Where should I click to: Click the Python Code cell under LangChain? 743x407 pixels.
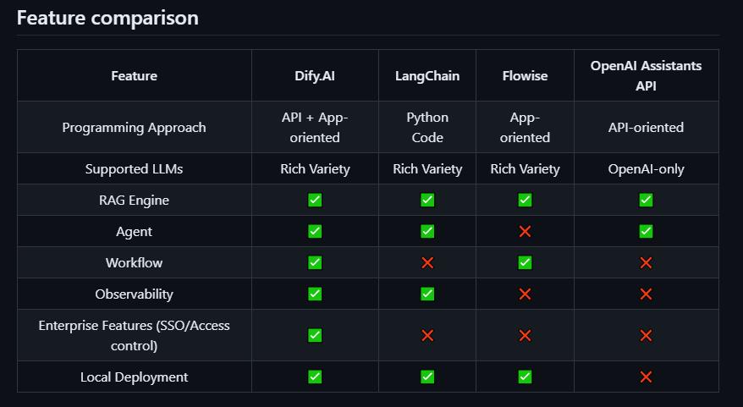(x=427, y=127)
